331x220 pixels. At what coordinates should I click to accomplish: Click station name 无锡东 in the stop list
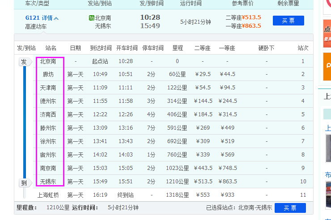[x=48, y=182]
